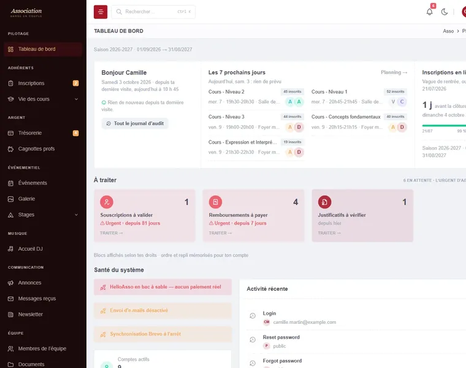This screenshot has height=368, width=466.
Task: Click the 52 inscrits badge
Action: point(395,91)
